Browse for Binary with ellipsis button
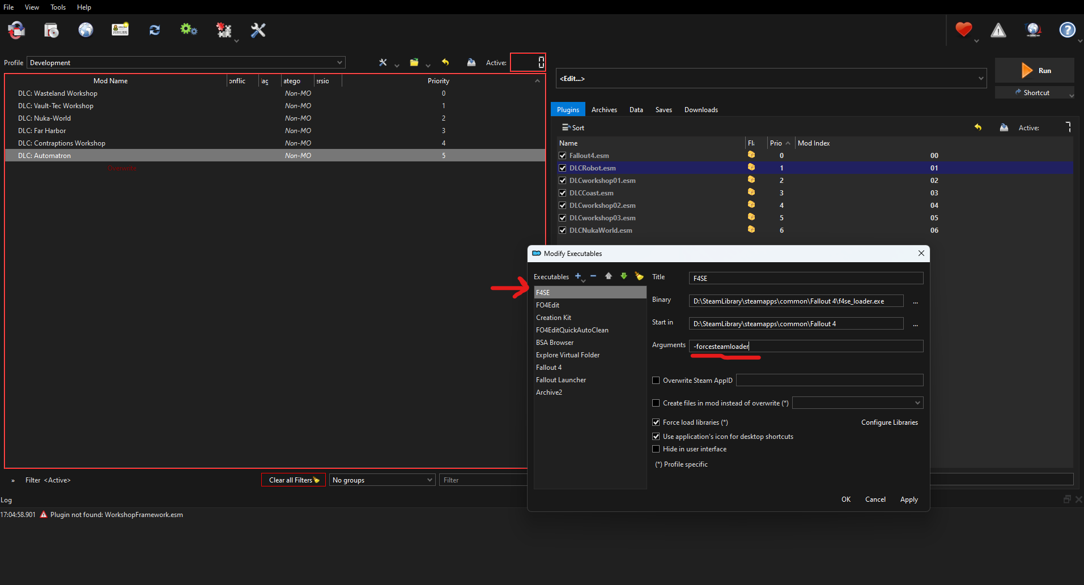 [x=915, y=301]
